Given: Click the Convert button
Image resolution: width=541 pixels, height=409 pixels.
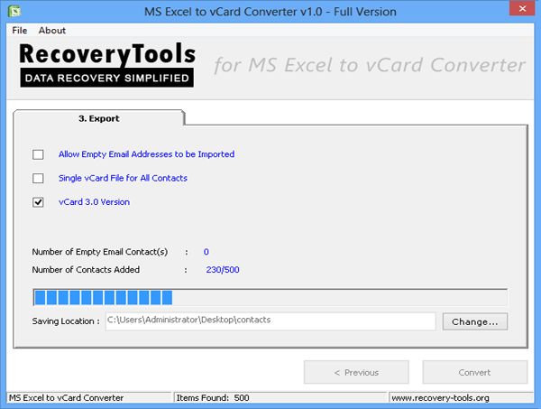Looking at the screenshot, I should coord(475,372).
